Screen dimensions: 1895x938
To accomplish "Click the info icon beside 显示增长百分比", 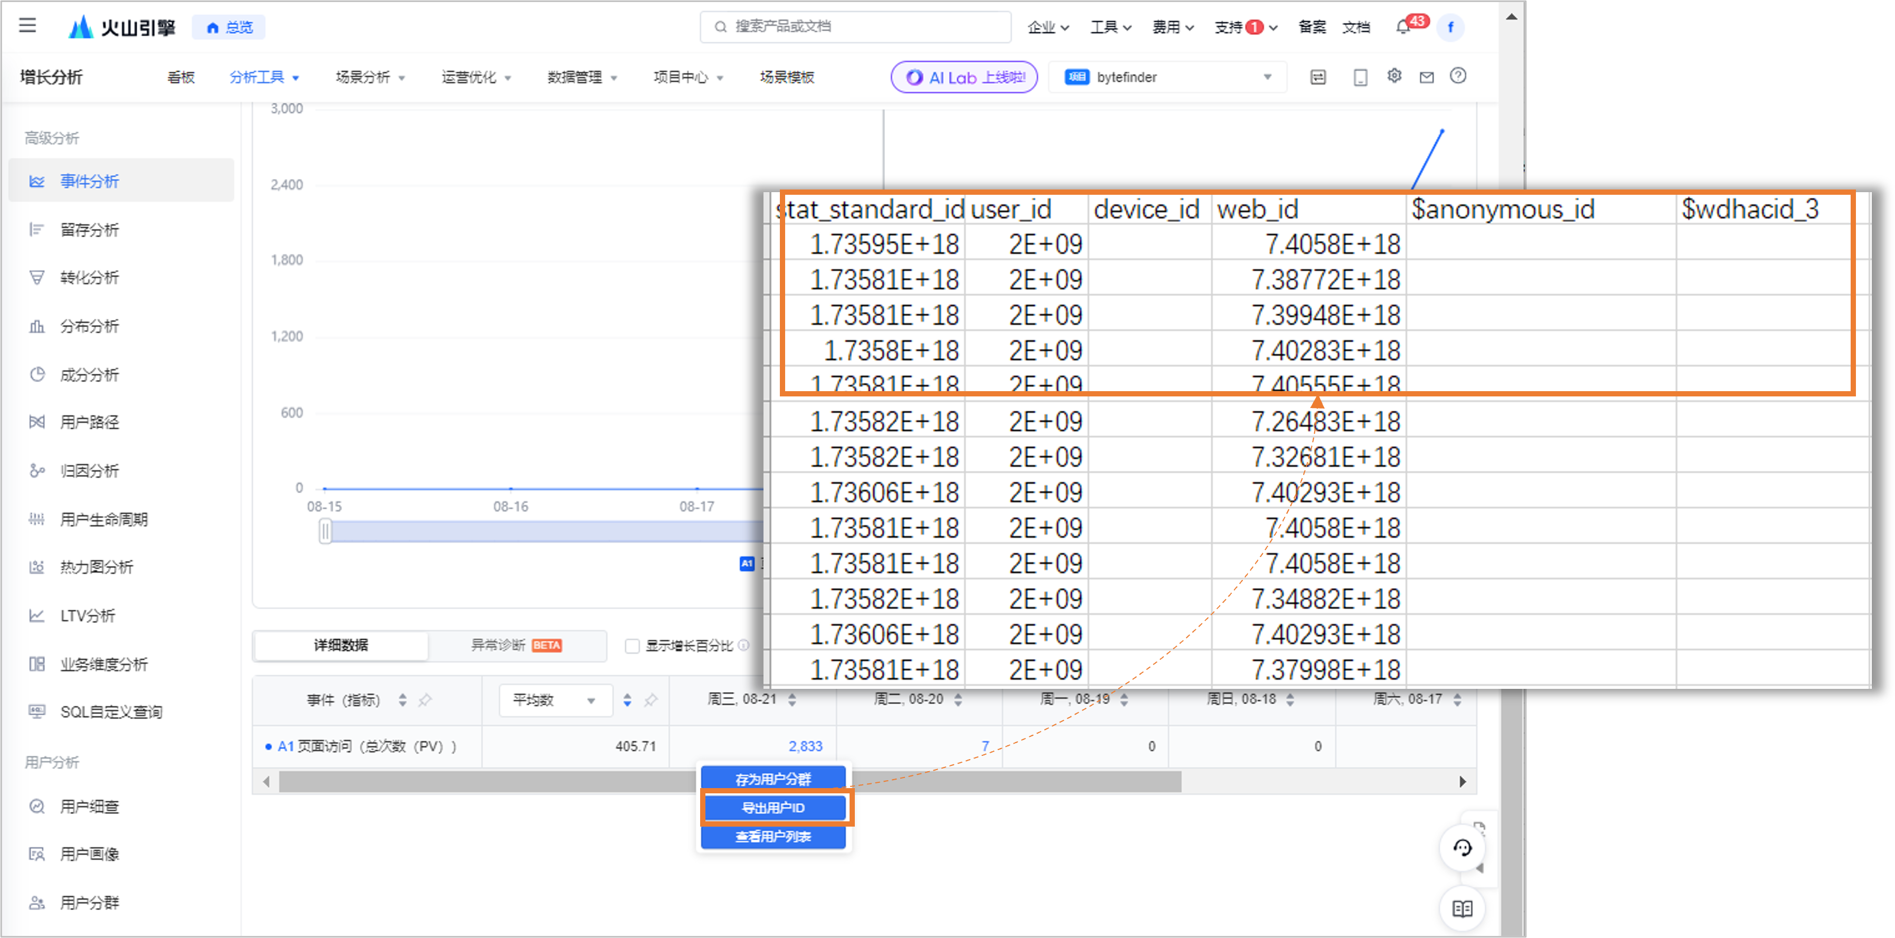I will (744, 646).
